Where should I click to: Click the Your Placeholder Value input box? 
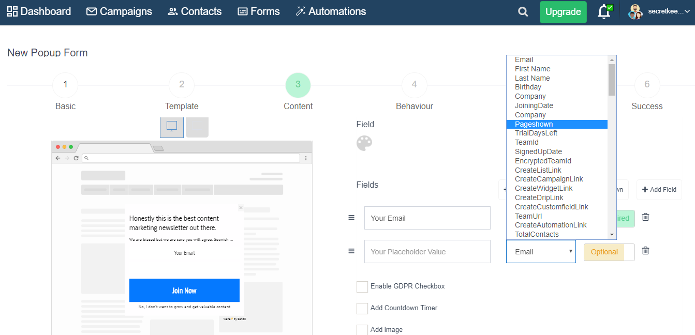427,251
